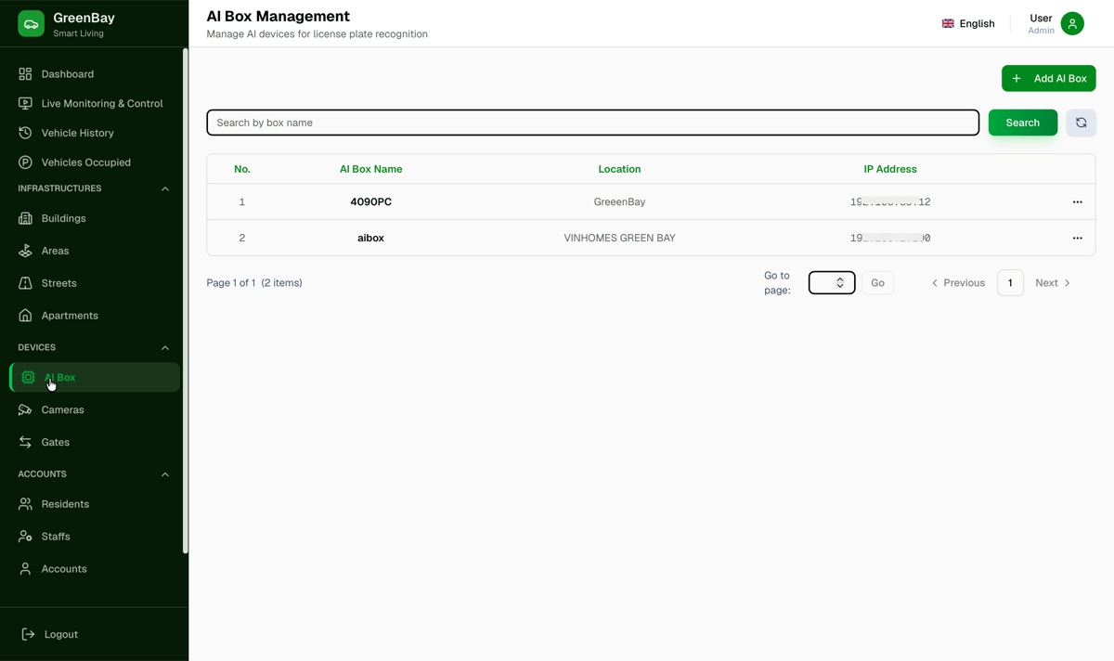Click the AI Box Name column header
The image size is (1114, 661).
[x=370, y=169]
